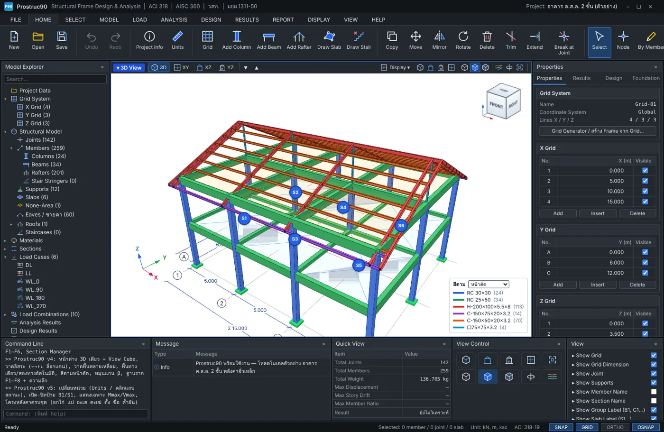The height and width of the screenshot is (432, 664).
Task: Expand the Load Combinations (10) tree node
Action: click(x=5, y=314)
